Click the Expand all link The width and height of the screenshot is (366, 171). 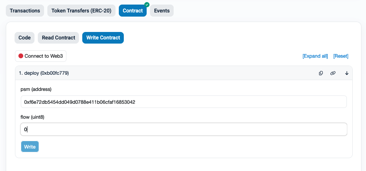click(315, 56)
